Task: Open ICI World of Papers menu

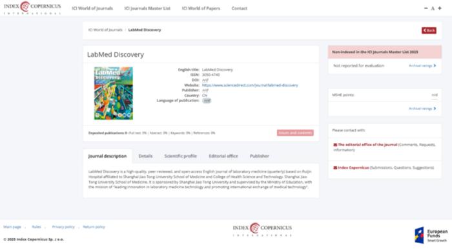Action: 201,8
